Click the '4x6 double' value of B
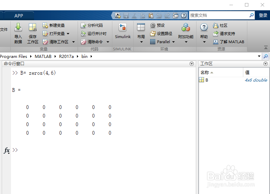The image size is (270, 194). coord(256,80)
